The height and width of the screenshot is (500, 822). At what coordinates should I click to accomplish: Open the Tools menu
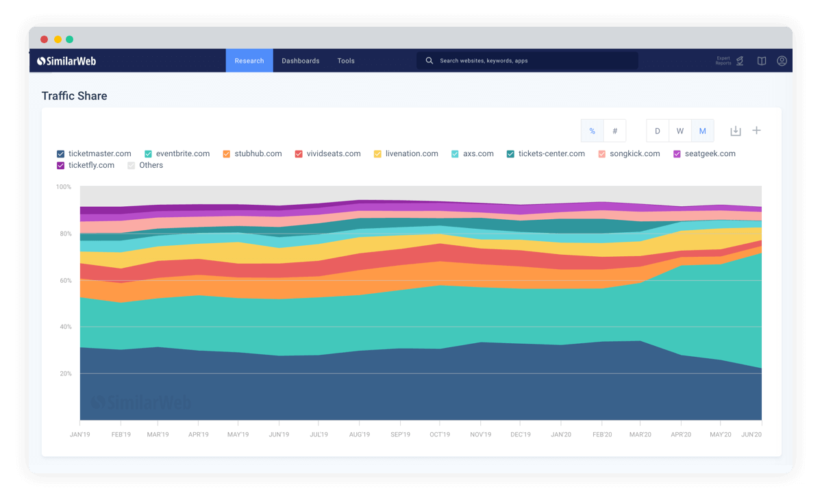click(x=346, y=61)
